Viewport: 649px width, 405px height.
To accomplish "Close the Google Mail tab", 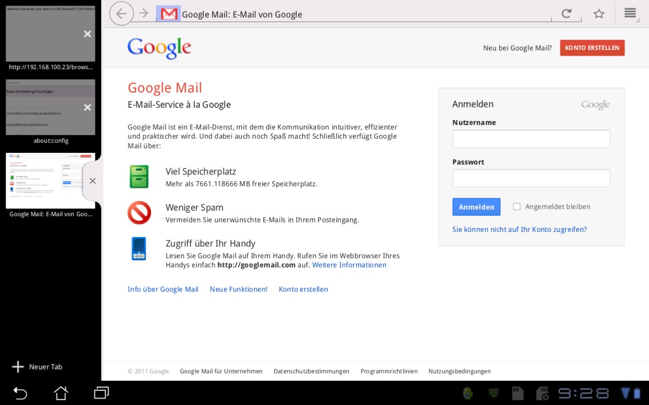I will tap(92, 181).
